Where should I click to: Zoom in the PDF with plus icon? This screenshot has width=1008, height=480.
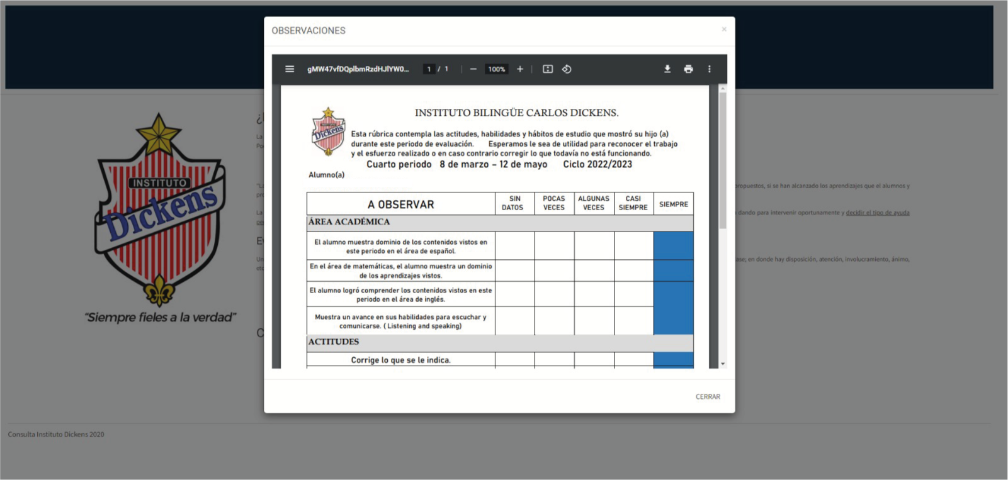520,69
